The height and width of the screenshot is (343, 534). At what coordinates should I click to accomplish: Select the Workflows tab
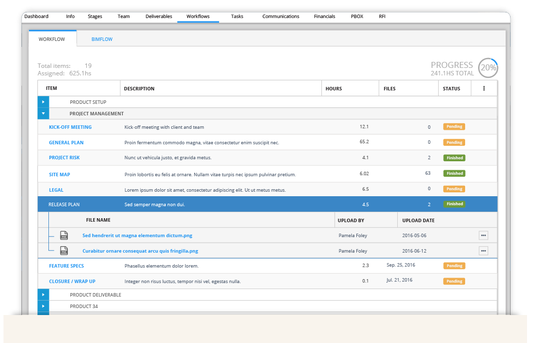[x=198, y=16]
